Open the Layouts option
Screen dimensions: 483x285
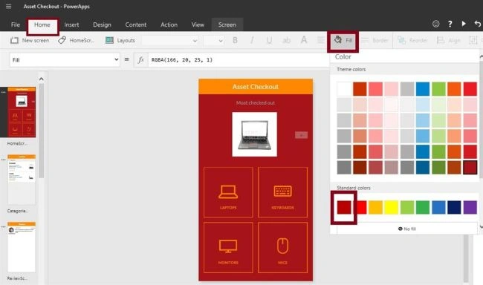[x=120, y=40]
